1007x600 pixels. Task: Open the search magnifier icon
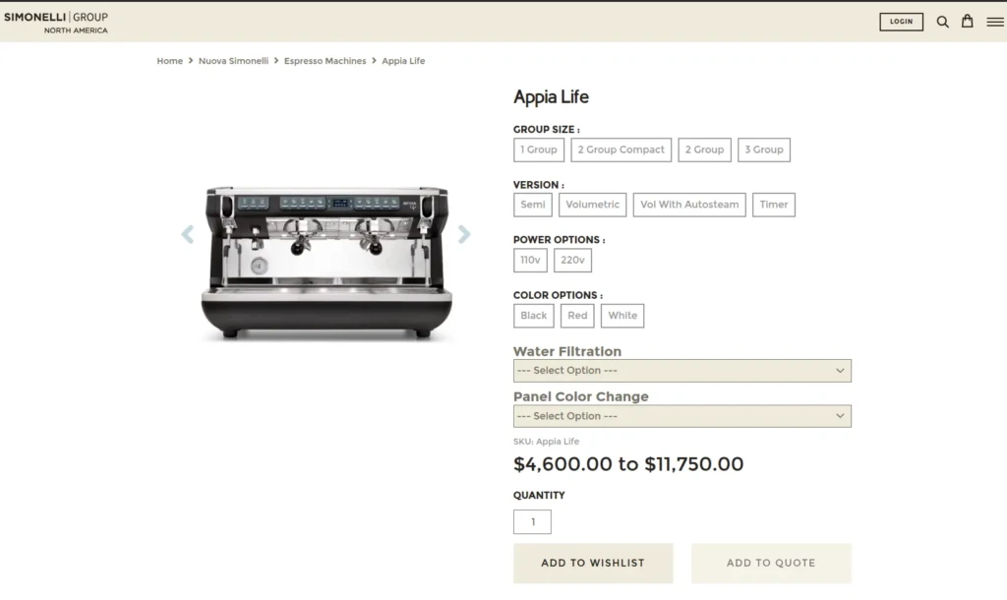tap(942, 22)
